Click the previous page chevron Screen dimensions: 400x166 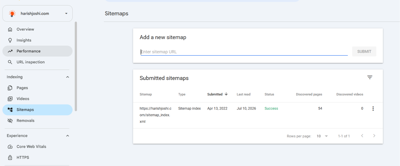click(x=362, y=136)
